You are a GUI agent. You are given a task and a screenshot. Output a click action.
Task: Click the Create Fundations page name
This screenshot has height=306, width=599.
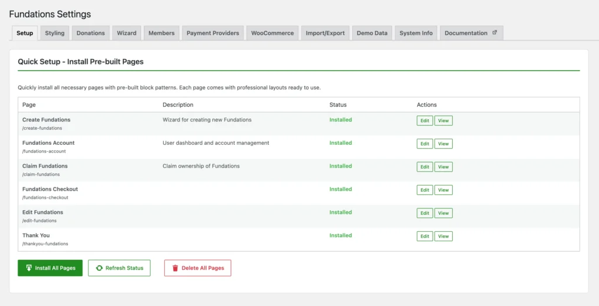[46, 120]
